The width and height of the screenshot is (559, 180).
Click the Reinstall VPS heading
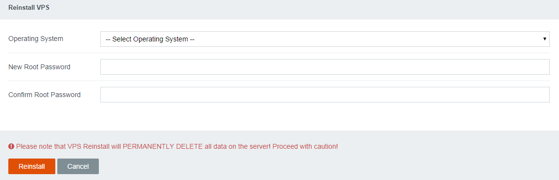click(29, 7)
